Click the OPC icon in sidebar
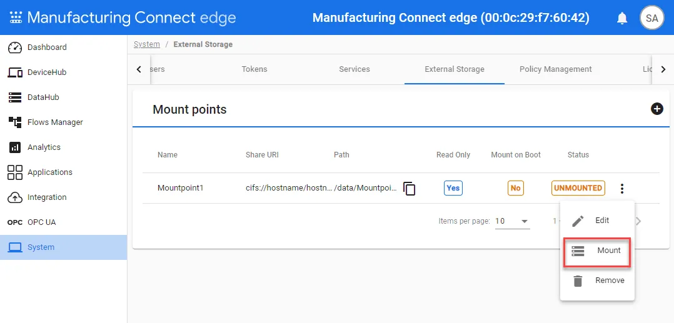Image resolution: width=674 pixels, height=323 pixels. (x=15, y=222)
